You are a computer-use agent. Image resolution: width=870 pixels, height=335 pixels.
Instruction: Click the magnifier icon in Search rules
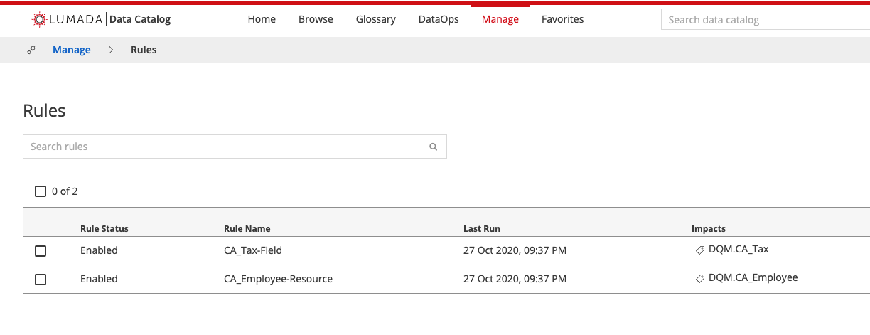[x=433, y=147]
